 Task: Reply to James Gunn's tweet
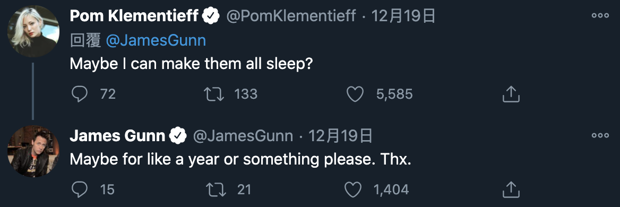[x=80, y=189]
